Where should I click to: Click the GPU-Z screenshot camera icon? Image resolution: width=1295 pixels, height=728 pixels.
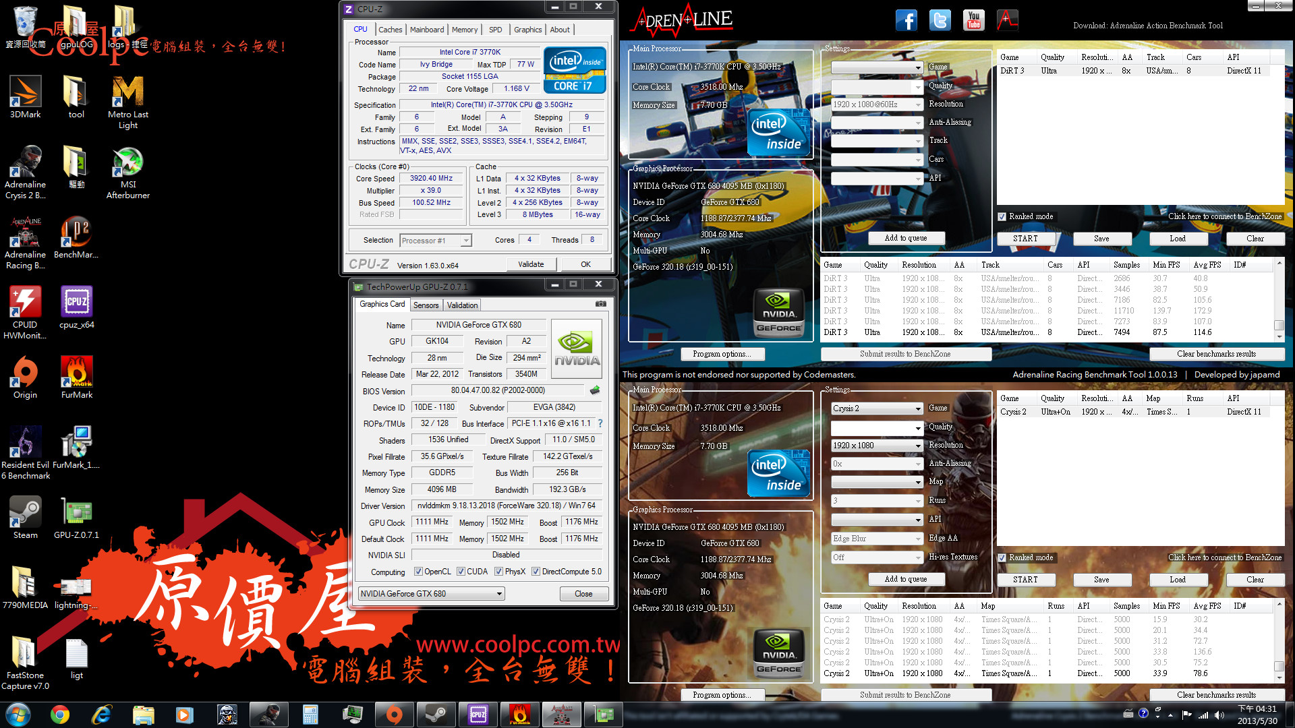click(x=600, y=304)
